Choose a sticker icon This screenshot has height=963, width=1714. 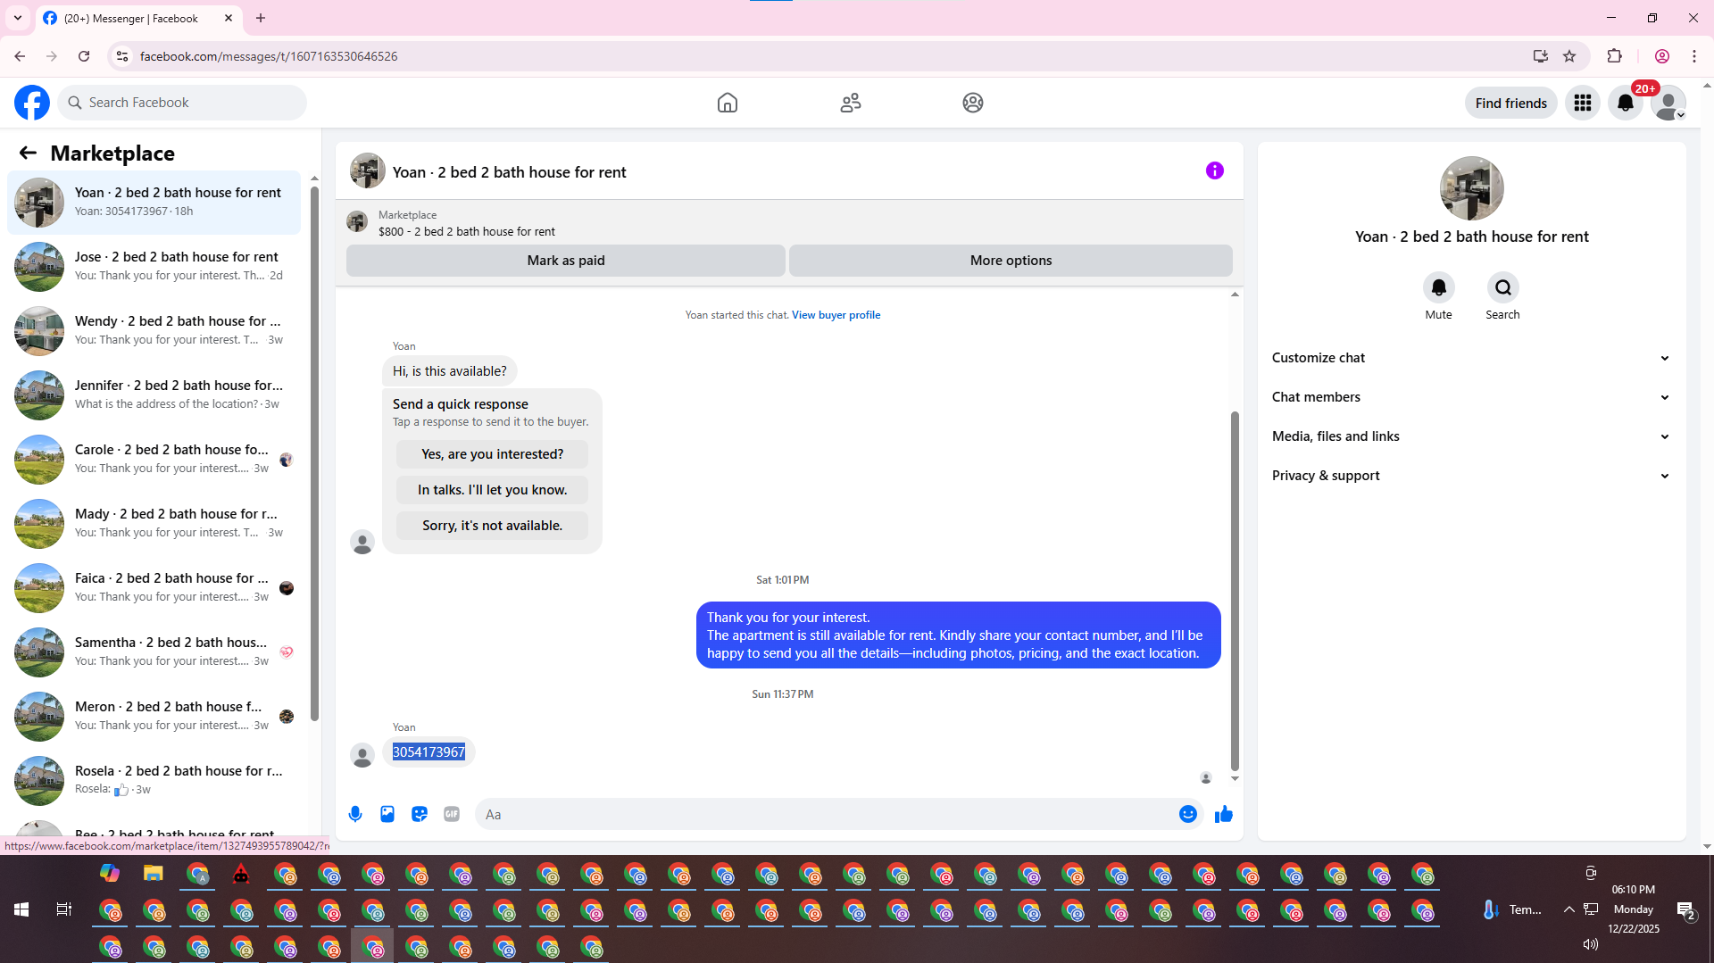420,814
